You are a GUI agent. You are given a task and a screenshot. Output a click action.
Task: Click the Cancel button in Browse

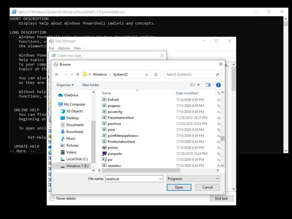[x=208, y=187]
